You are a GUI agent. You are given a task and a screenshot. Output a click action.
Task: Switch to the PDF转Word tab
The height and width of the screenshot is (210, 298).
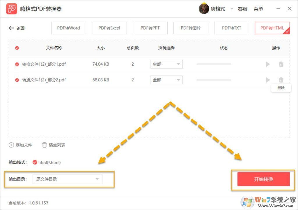click(69, 28)
